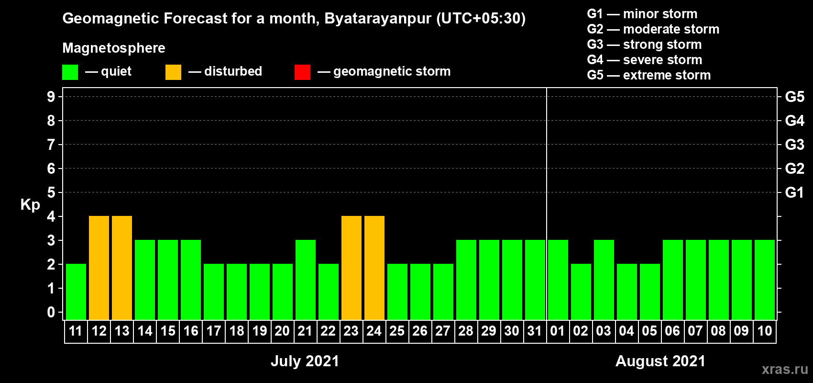Click the date label 26
The image size is (813, 383).
point(420,331)
